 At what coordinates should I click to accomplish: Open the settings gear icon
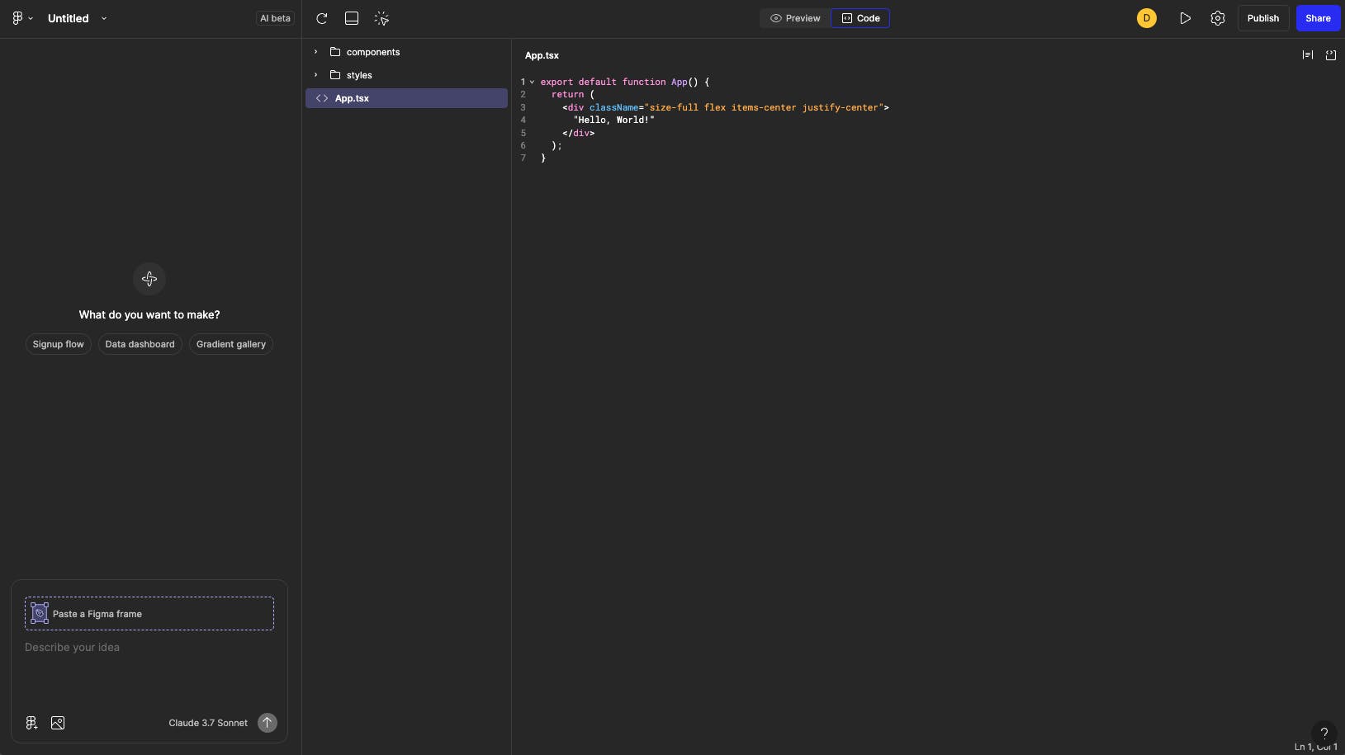coord(1218,18)
